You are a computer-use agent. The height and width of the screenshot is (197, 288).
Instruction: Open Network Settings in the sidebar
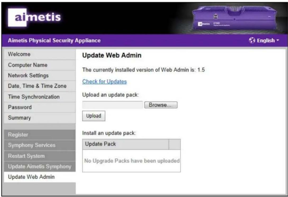pyautogui.click(x=40, y=76)
